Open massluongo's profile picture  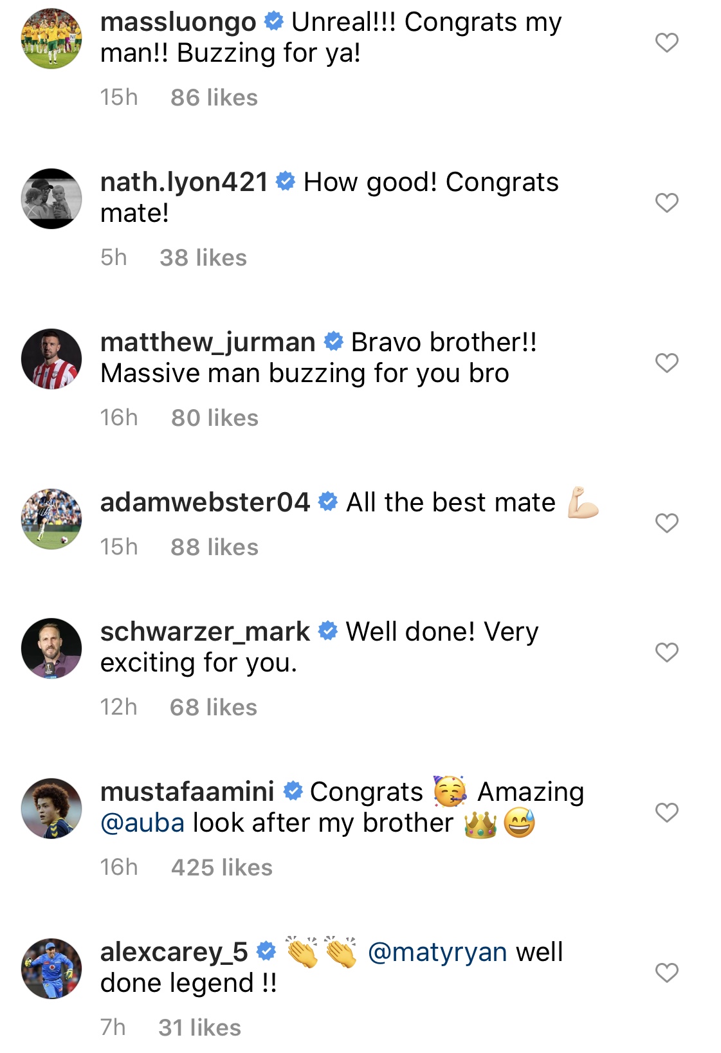(x=51, y=39)
